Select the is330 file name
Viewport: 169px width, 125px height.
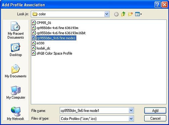click(x=40, y=43)
